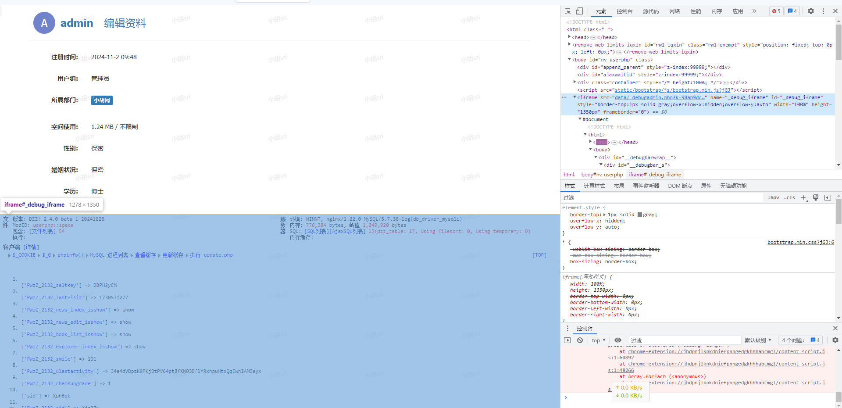The width and height of the screenshot is (842, 408).
Task: Open the red errors count badge
Action: click(776, 11)
